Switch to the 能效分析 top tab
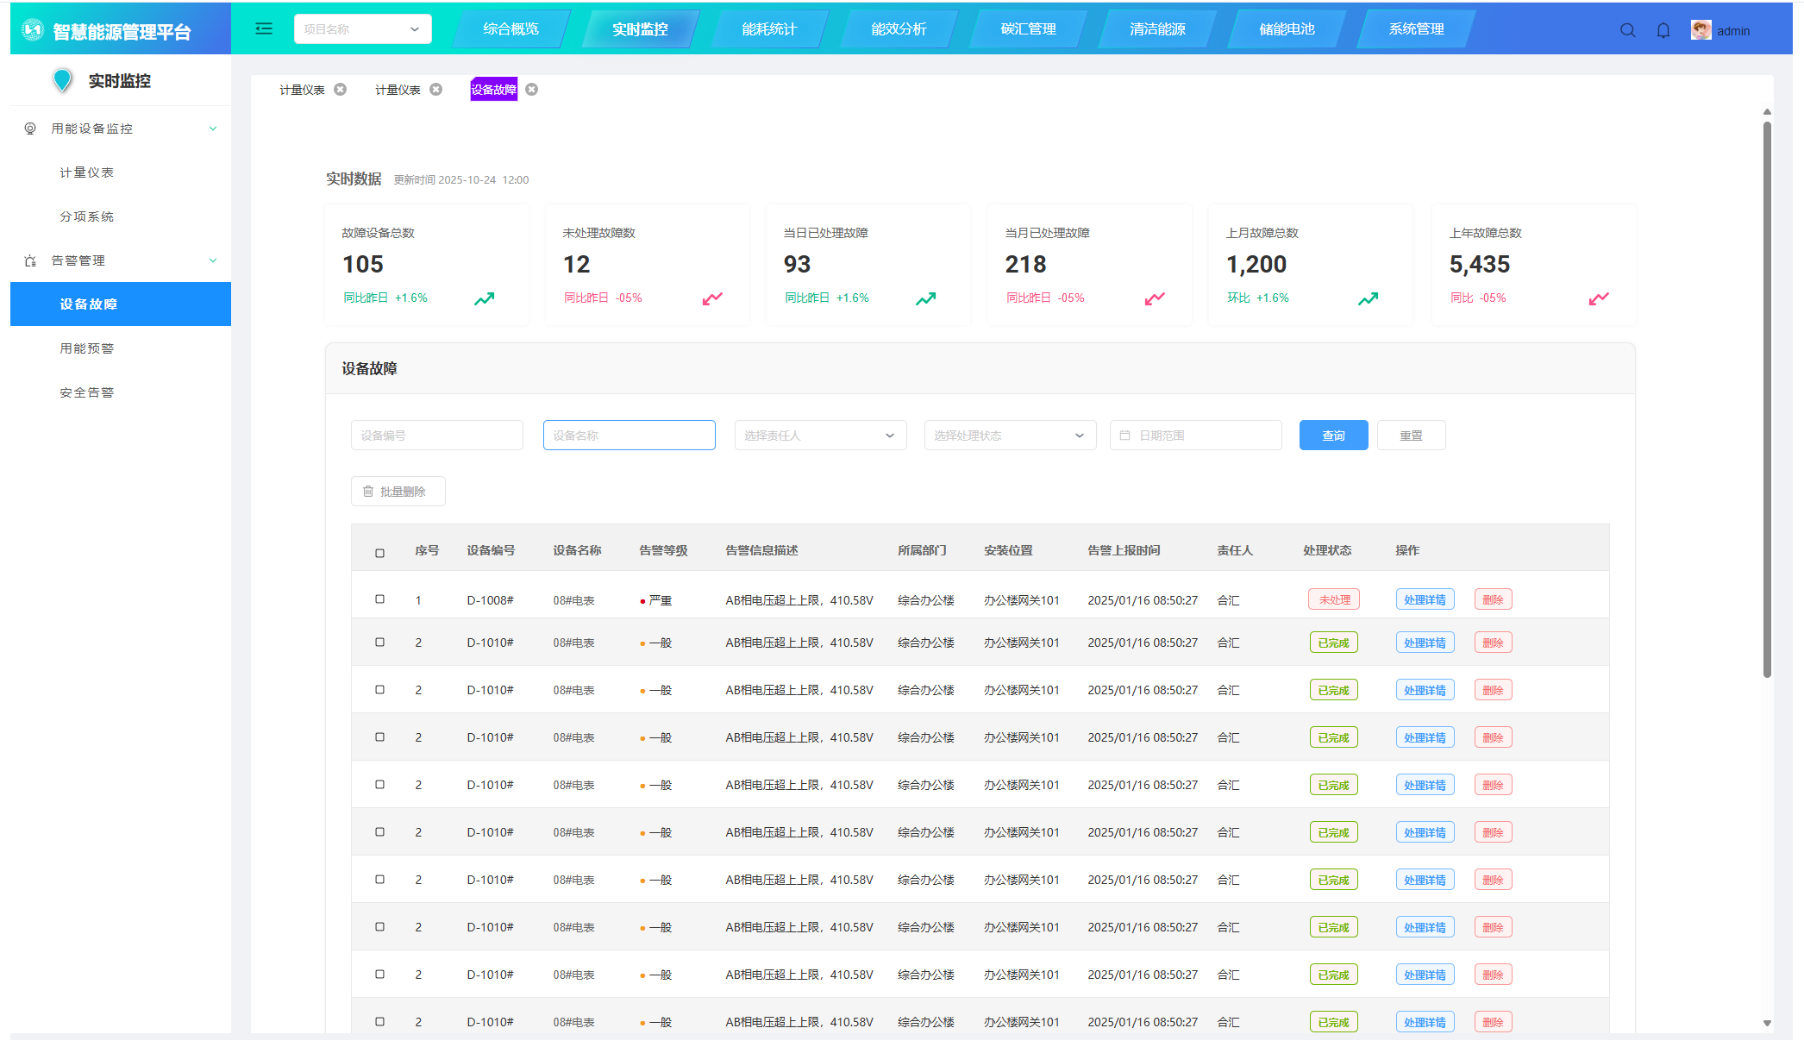The height and width of the screenshot is (1047, 1804). point(899,29)
